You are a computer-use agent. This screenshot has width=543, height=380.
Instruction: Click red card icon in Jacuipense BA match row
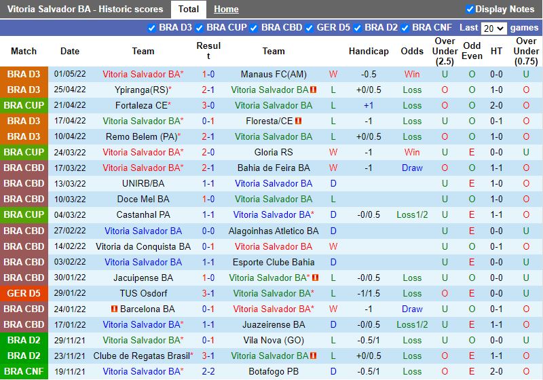click(316, 278)
